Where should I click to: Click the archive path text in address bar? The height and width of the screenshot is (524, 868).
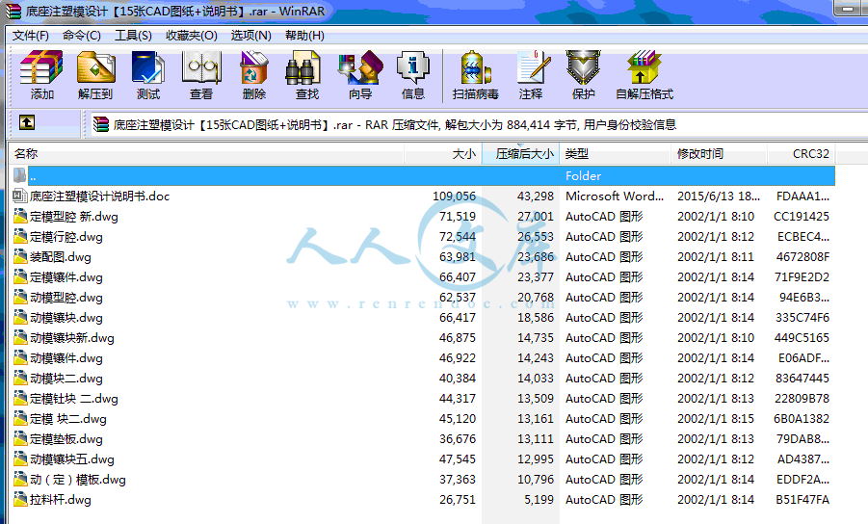point(395,125)
